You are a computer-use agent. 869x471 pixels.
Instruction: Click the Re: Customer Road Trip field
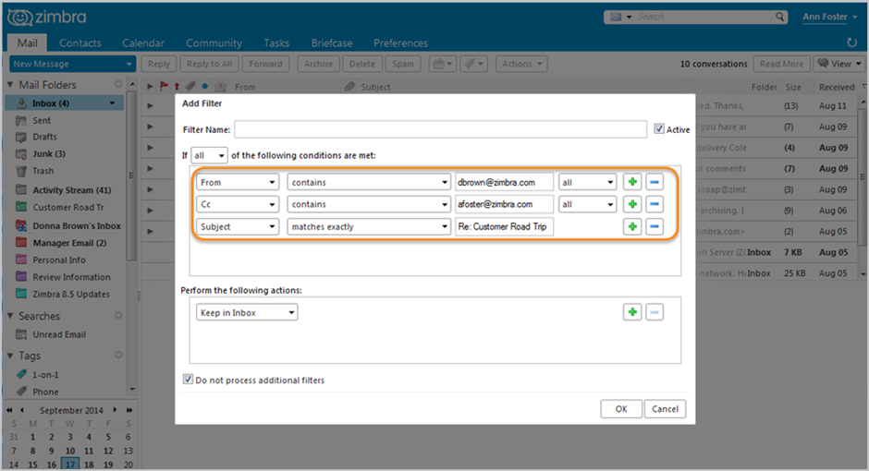coord(505,226)
